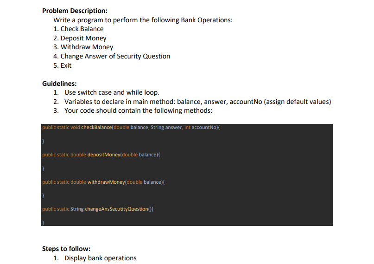Click the withdrawMoney method signature line
374x264 pixels.
103,182
